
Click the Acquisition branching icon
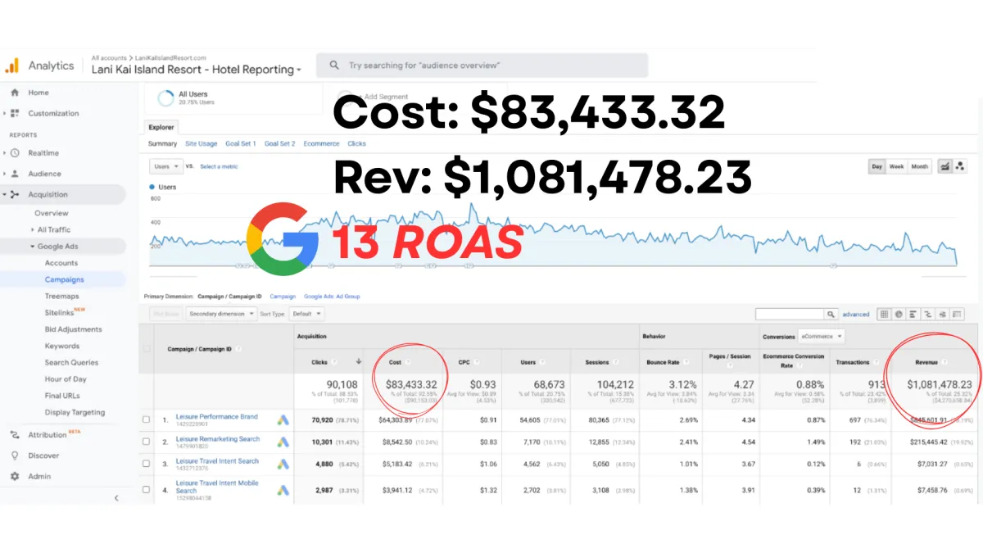pos(15,195)
